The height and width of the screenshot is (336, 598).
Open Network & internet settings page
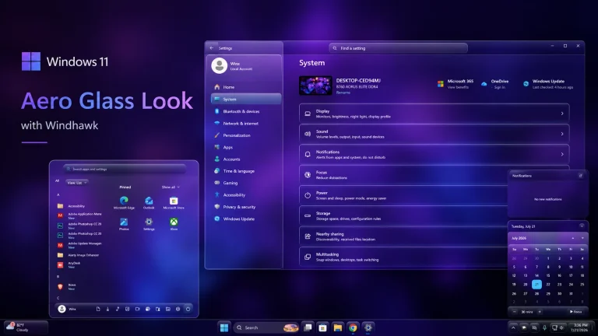click(x=245, y=124)
